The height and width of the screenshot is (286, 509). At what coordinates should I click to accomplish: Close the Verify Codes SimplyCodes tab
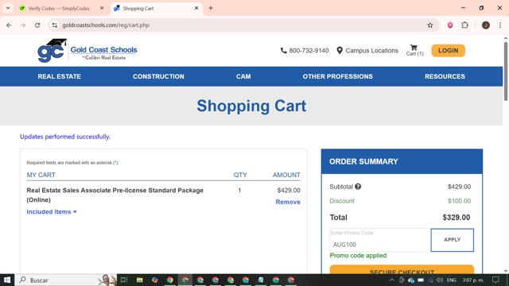(102, 8)
